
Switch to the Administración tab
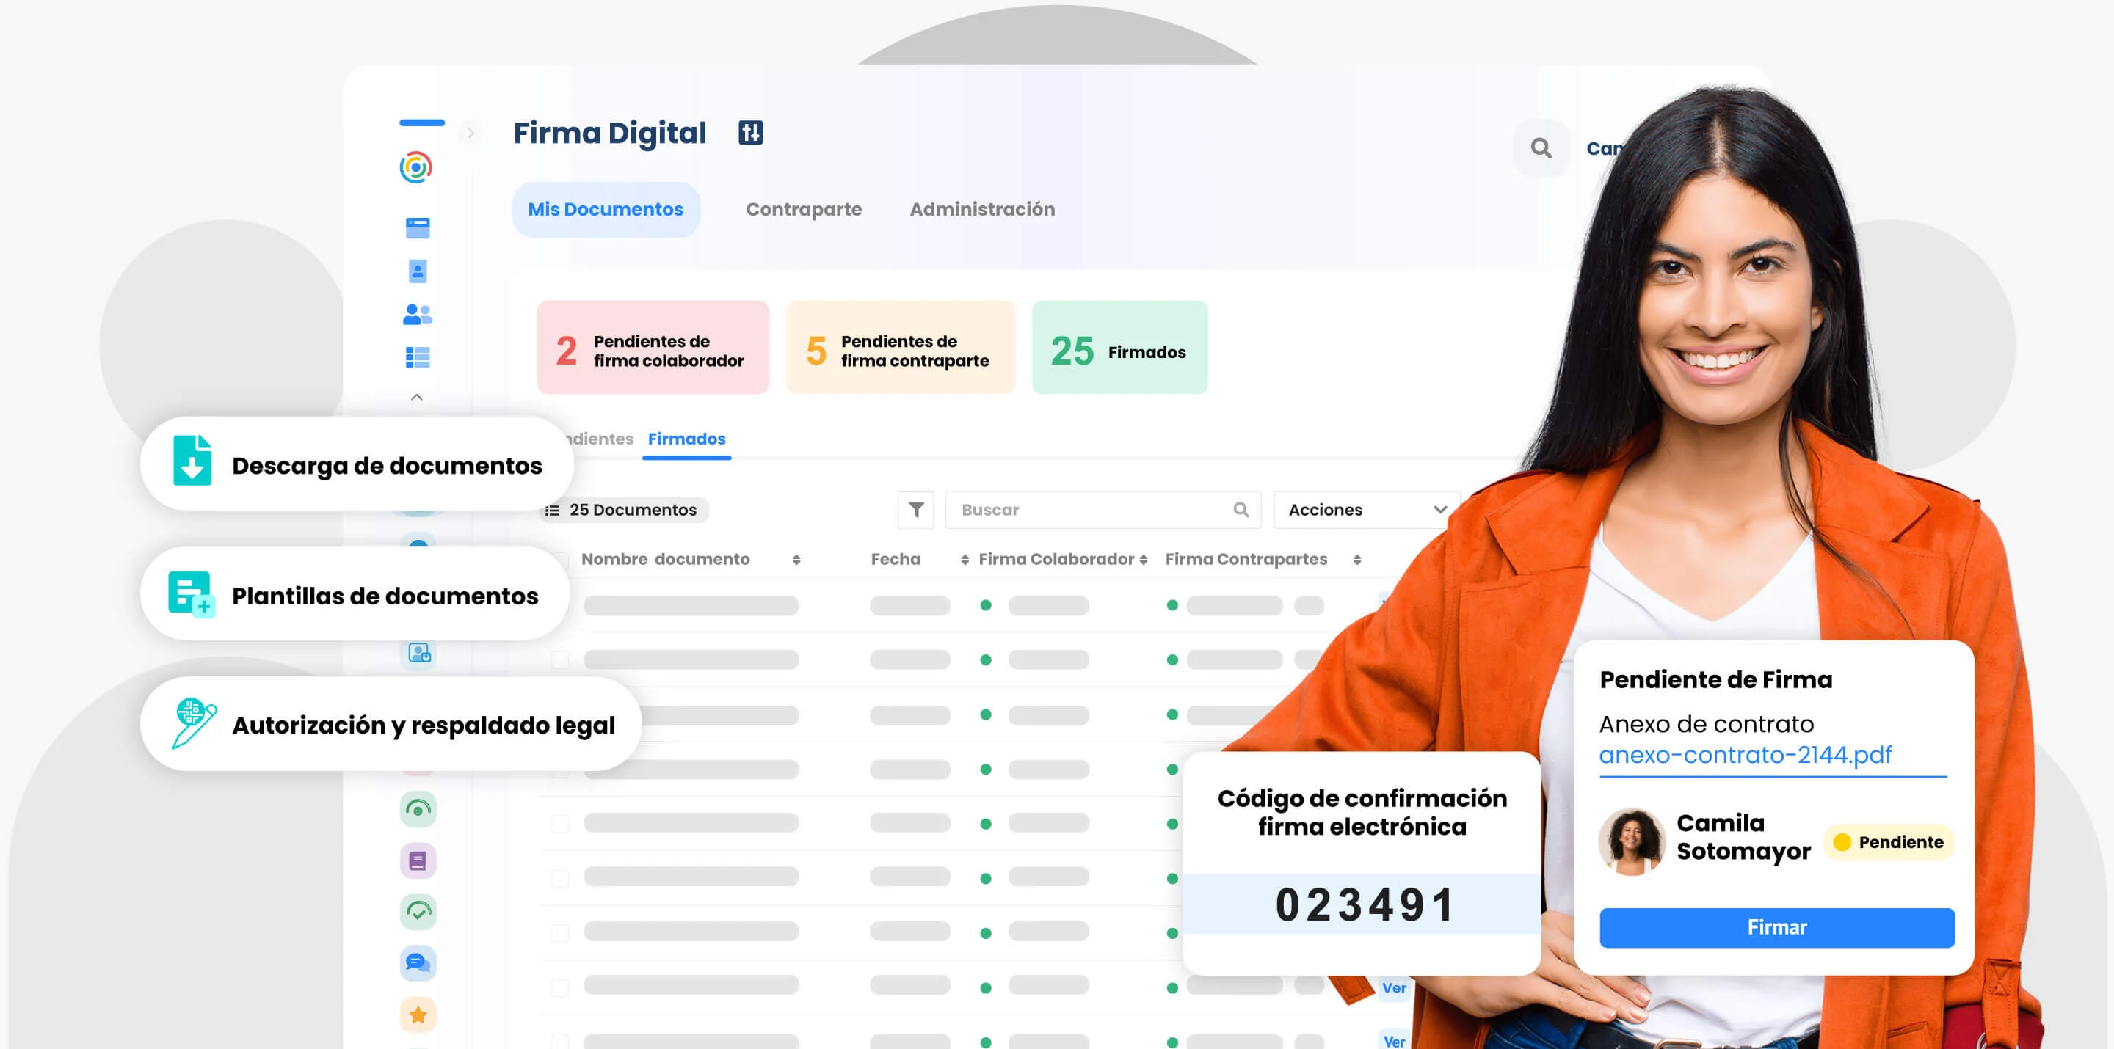(982, 210)
